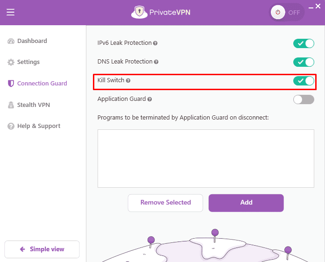Disable DNS Leak Protection toggle
325x262 pixels.
[304, 62]
